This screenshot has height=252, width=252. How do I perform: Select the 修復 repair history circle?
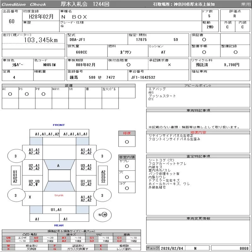coord(127,142)
